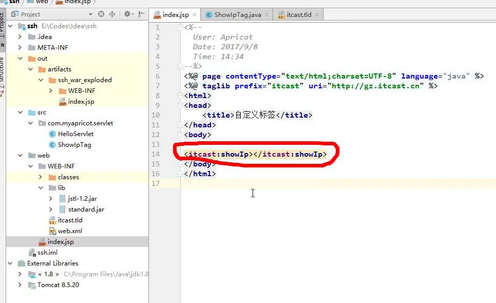Click line number 6 in gutter
496x303 pixels.
158,76
